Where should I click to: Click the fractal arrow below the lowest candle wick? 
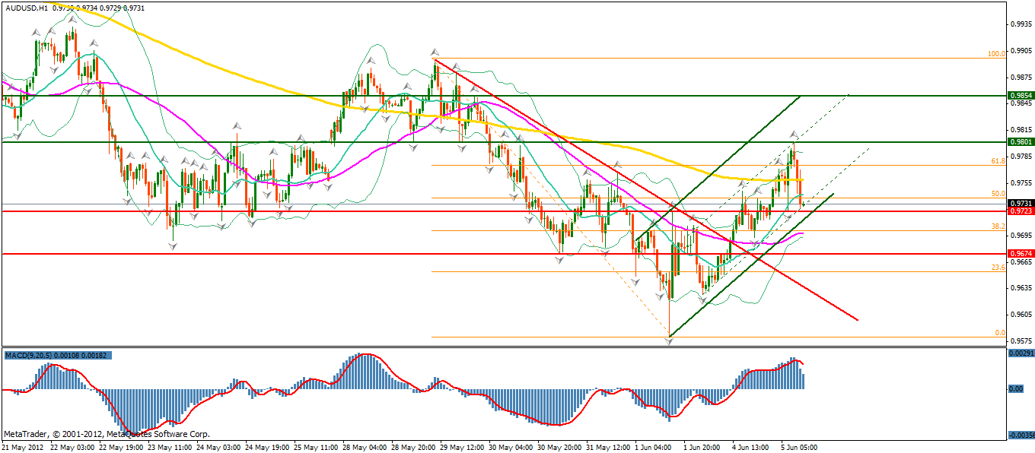pos(669,342)
